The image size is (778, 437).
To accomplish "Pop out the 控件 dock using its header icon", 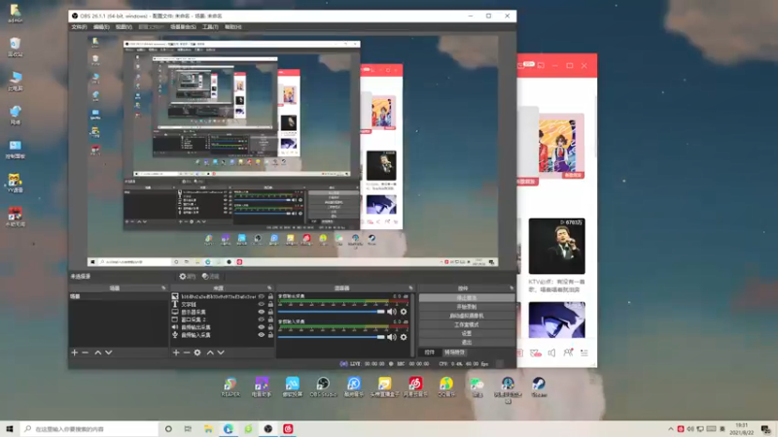I will pos(512,287).
